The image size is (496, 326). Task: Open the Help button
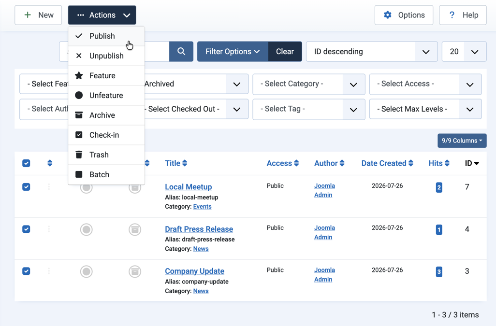point(463,15)
